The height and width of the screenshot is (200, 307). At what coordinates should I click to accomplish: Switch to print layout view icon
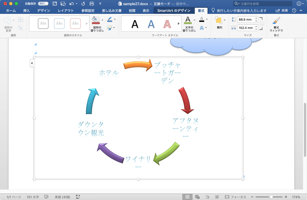(x=187, y=197)
